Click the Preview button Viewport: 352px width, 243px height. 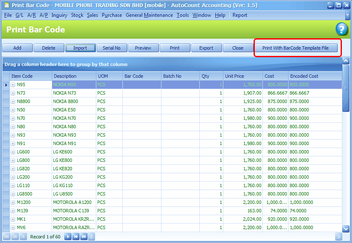tap(143, 48)
